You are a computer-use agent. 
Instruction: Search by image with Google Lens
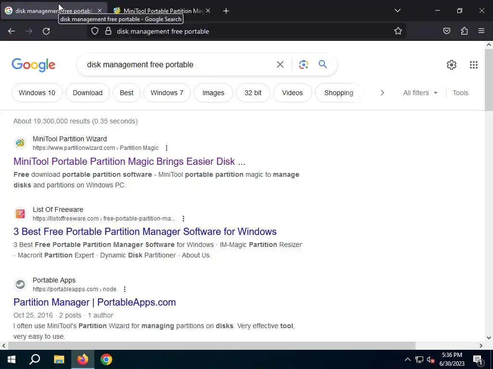coord(303,65)
